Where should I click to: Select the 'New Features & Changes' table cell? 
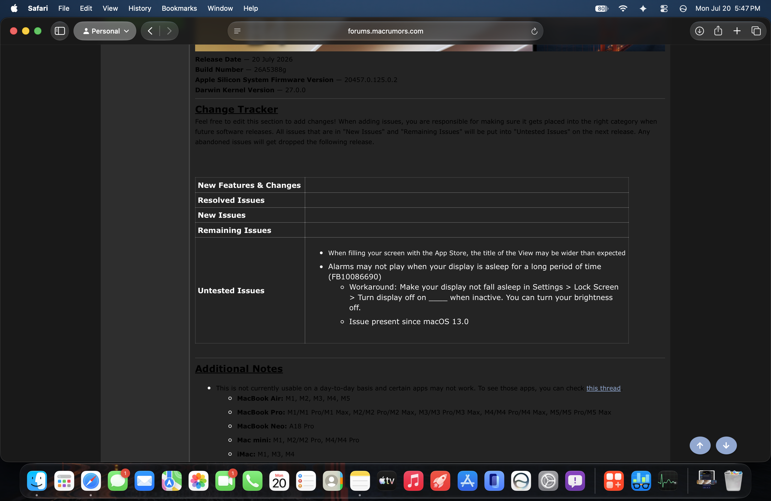click(x=250, y=185)
